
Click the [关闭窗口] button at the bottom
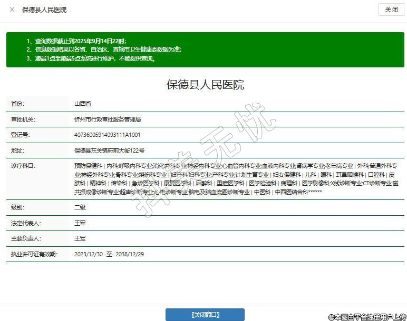(205, 315)
